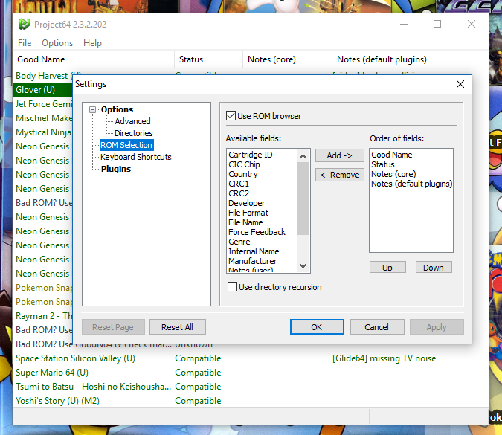Select Cartridge ID in available fields
The image size is (502, 435).
tap(251, 155)
